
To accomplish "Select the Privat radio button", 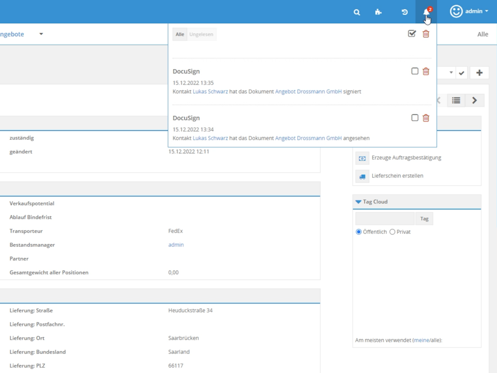I will point(393,232).
